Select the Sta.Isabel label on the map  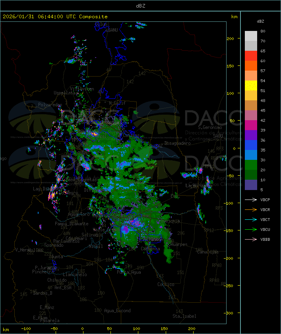[184, 316]
